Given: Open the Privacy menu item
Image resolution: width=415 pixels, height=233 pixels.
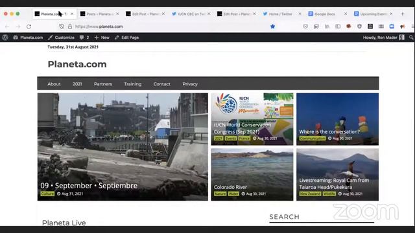Looking at the screenshot, I should [190, 84].
